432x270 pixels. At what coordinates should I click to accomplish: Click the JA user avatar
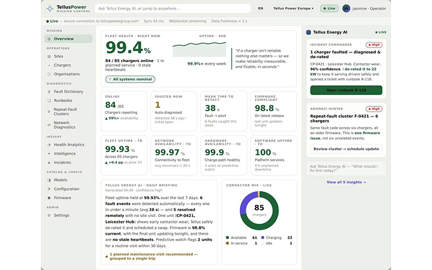point(346,9)
